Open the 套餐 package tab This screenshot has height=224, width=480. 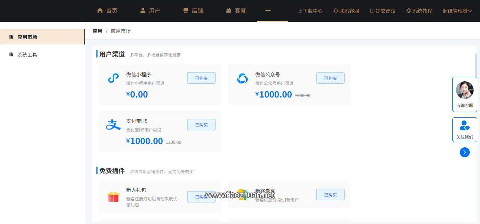pos(236,11)
